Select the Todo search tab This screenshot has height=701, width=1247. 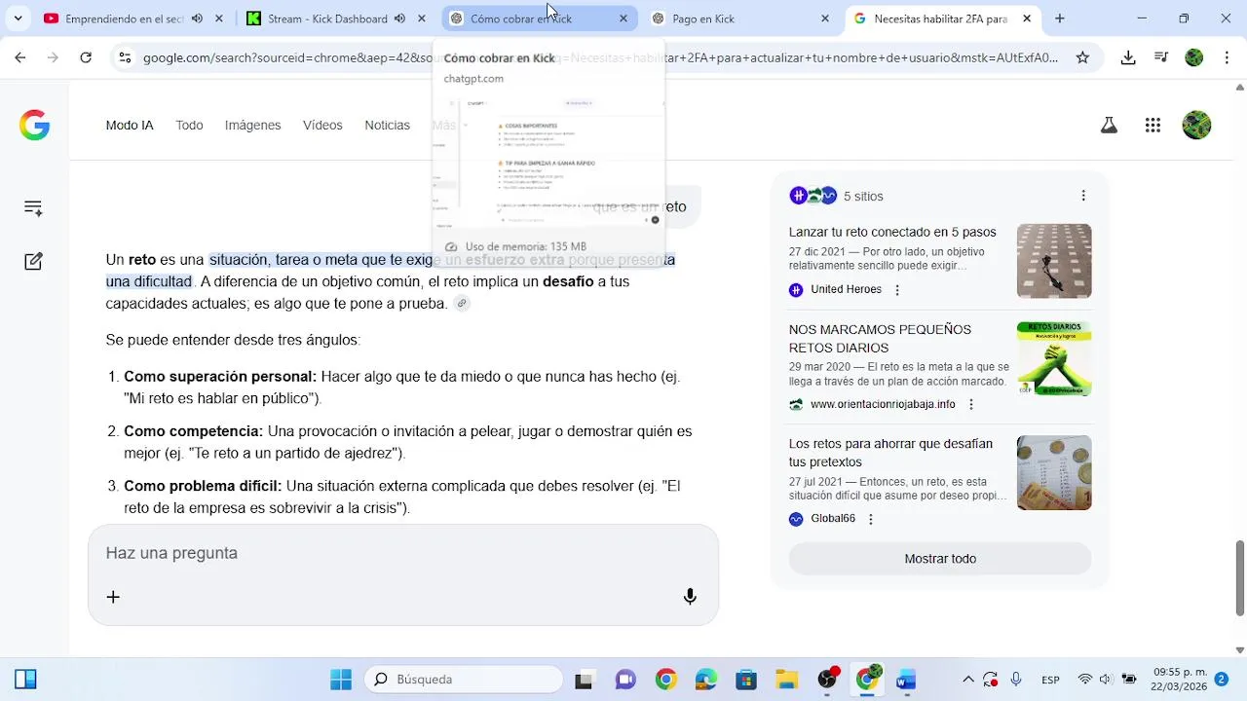point(189,126)
